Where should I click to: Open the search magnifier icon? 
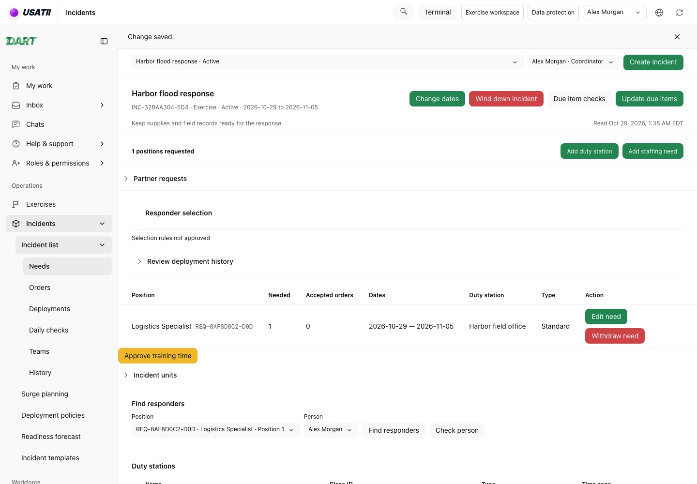tap(404, 12)
